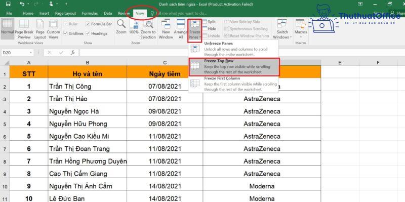Choose Freeze Top Row option

click(234, 67)
